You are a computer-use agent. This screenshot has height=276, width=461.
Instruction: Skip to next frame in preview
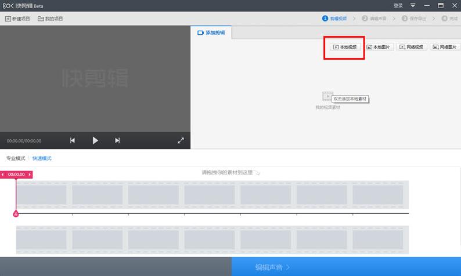point(117,140)
